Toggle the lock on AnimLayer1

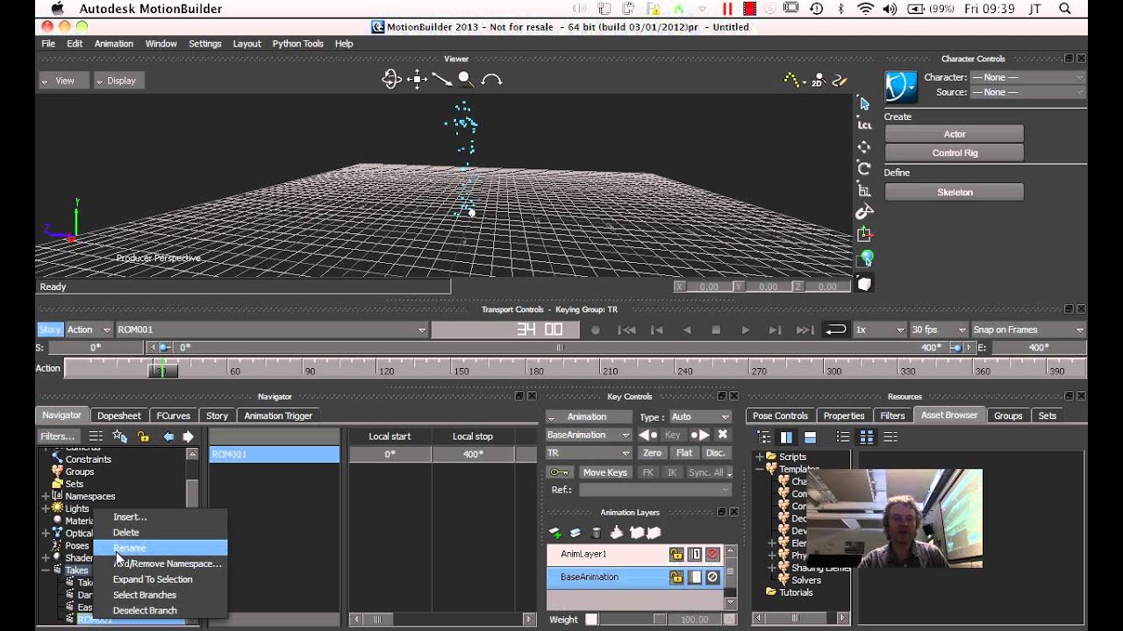tap(676, 554)
